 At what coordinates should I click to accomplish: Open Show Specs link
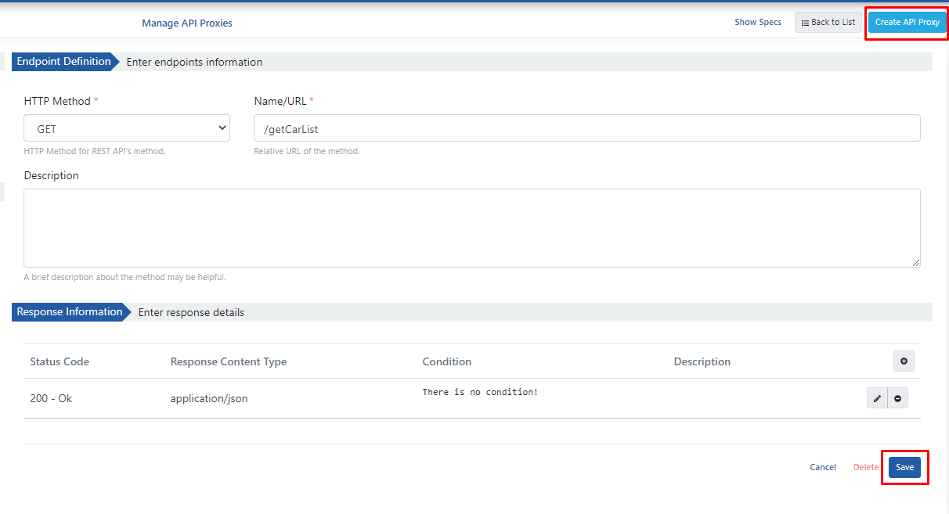click(x=758, y=22)
